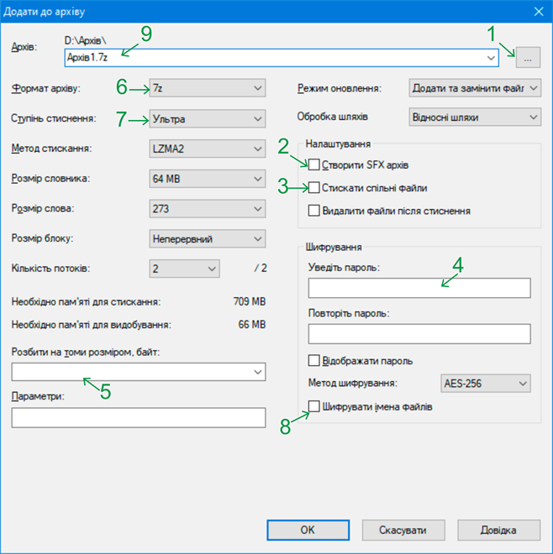The width and height of the screenshot is (553, 554).
Task: Click the "Скасувати" button
Action: point(402,530)
